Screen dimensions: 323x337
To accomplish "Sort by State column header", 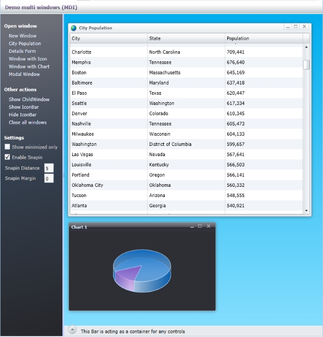I will (x=186, y=38).
